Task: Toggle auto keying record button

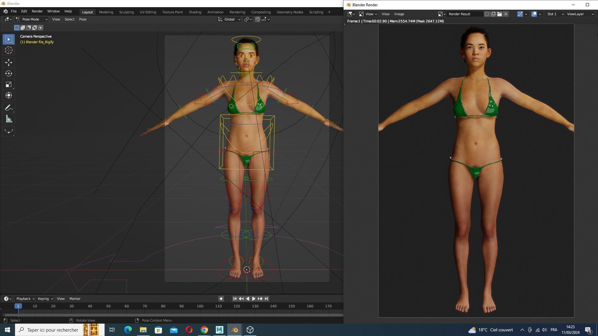Action: 221,299
